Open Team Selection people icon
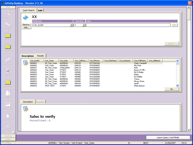This screenshot has width=193, height=145. [8, 93]
